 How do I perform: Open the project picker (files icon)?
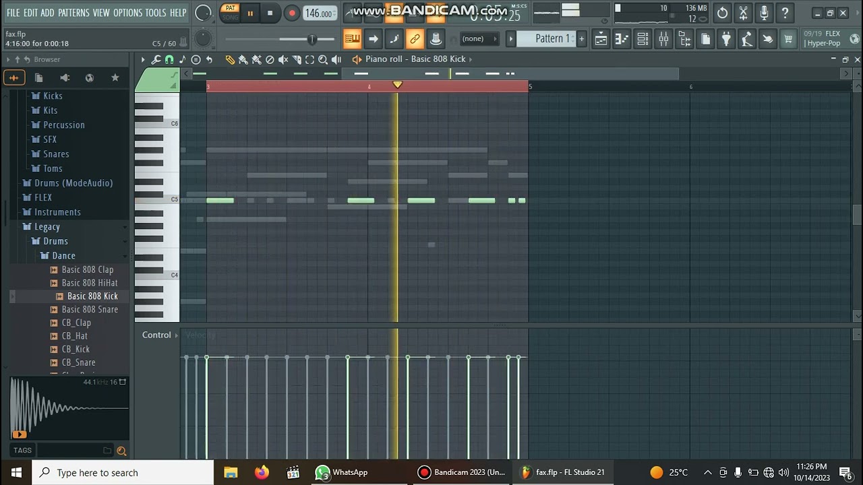(x=705, y=39)
